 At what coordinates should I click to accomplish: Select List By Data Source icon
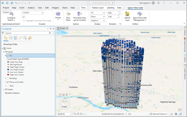tap(11, 38)
